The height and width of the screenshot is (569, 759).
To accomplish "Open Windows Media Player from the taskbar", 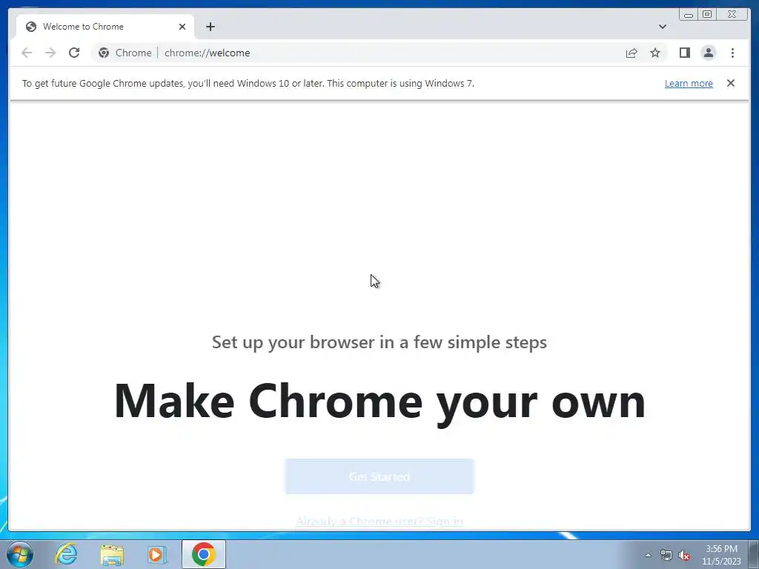I will click(x=157, y=554).
